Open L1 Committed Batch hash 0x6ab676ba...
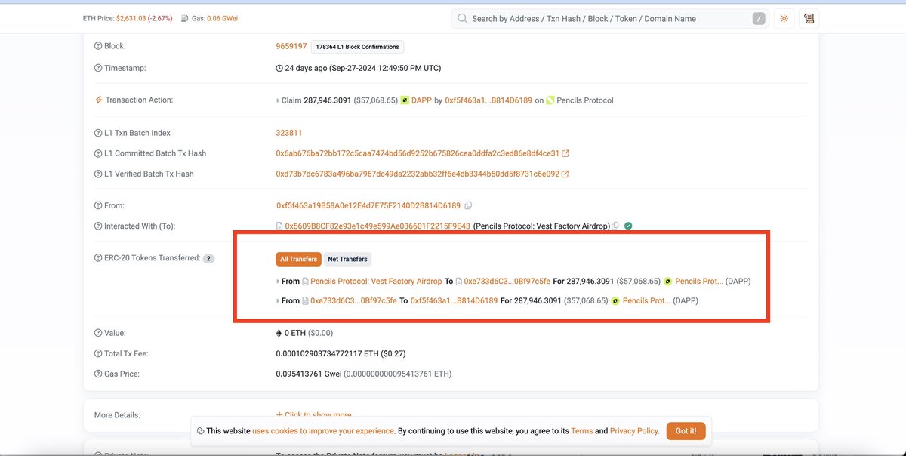Screen dimensions: 906x456 click(418, 153)
